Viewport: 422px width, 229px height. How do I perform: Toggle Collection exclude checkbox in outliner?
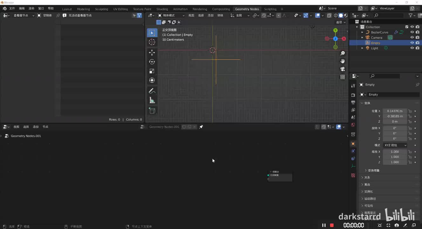407,27
